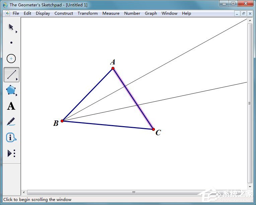Select segment AB of the triangle

pos(88,95)
